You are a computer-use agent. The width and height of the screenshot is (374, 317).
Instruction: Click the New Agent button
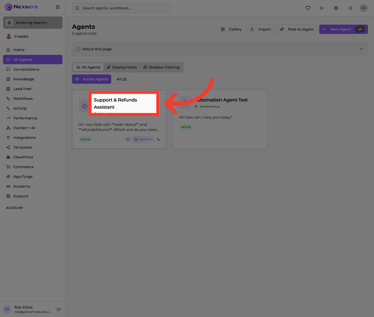tap(343, 29)
